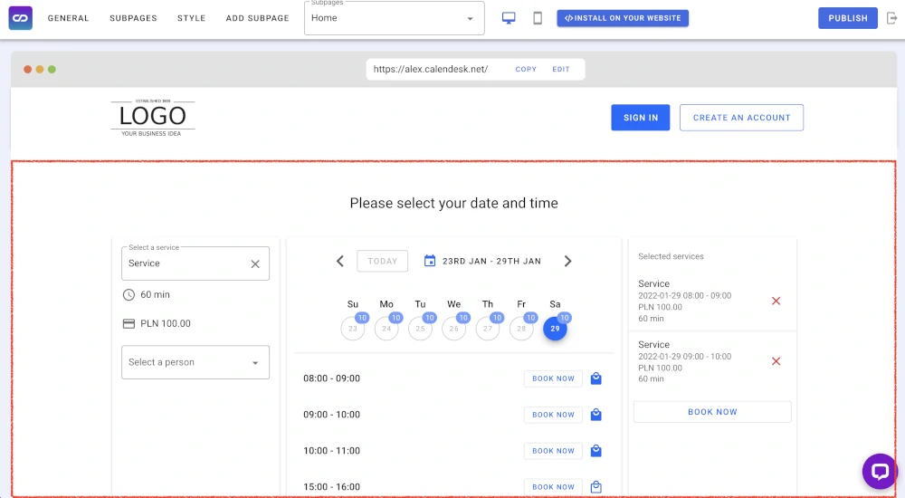Open the Select a service field

tap(195, 263)
